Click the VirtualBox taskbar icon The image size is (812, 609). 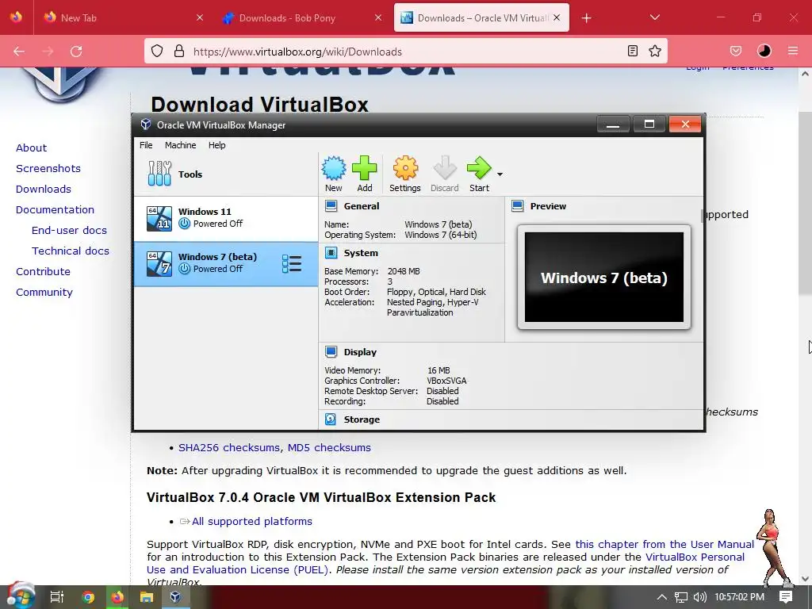coord(175,597)
